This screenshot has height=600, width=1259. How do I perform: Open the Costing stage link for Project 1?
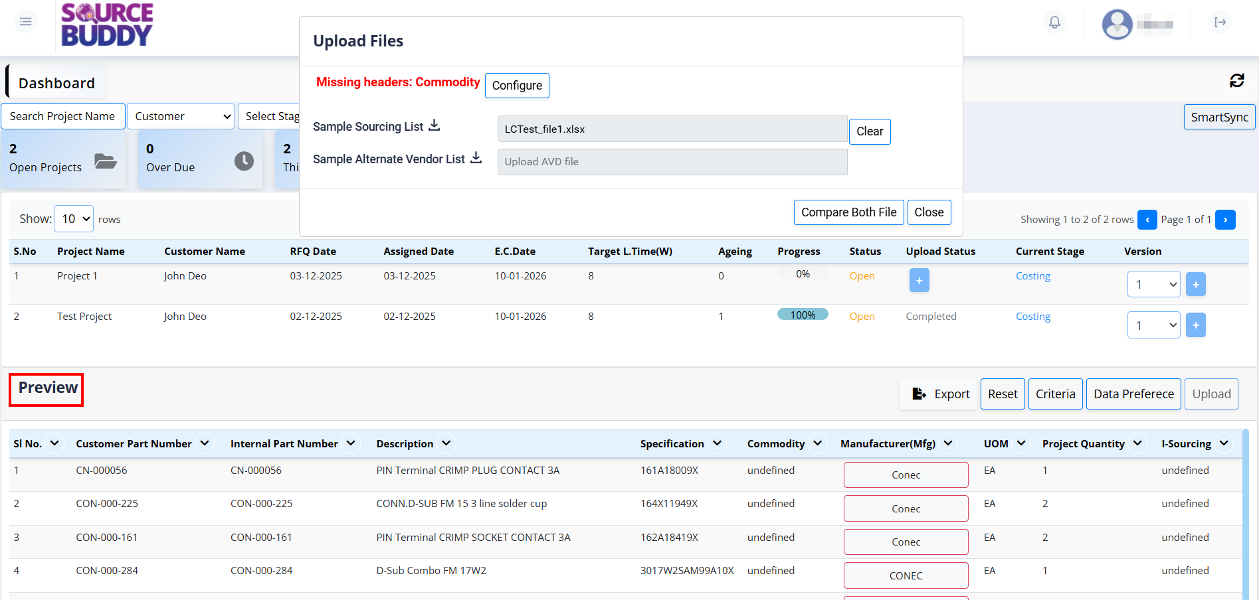point(1032,276)
